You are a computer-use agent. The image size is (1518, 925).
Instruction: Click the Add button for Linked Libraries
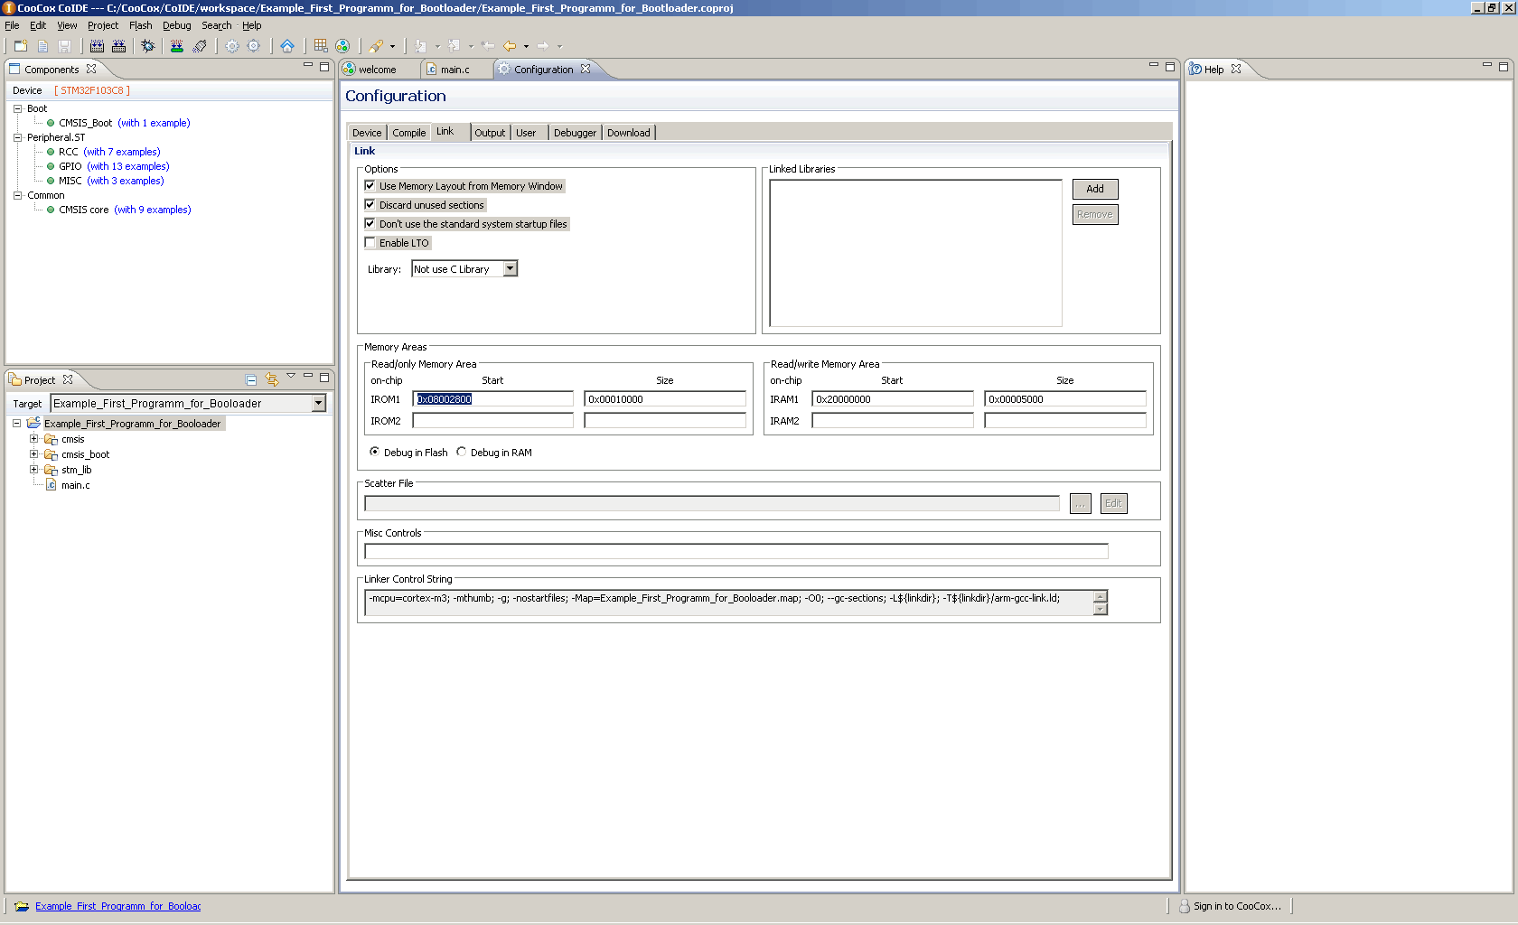pyautogui.click(x=1094, y=189)
